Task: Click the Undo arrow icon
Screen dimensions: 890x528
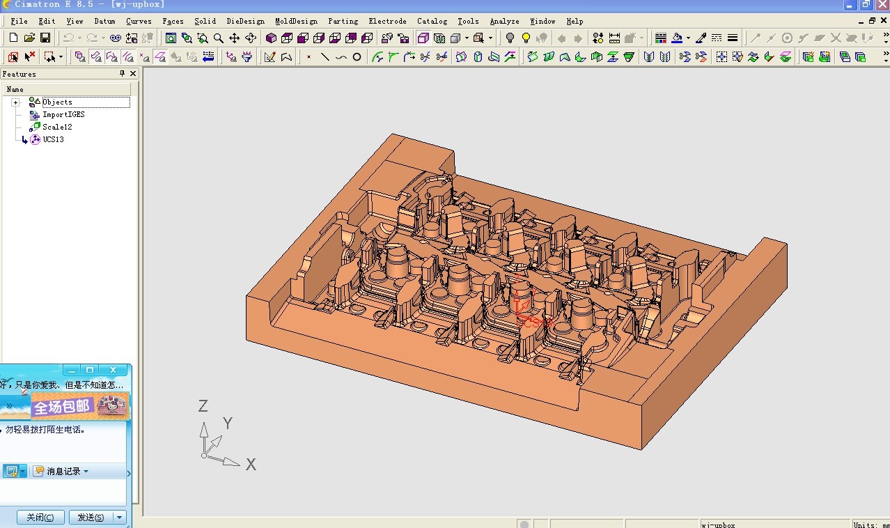Action: coord(68,38)
